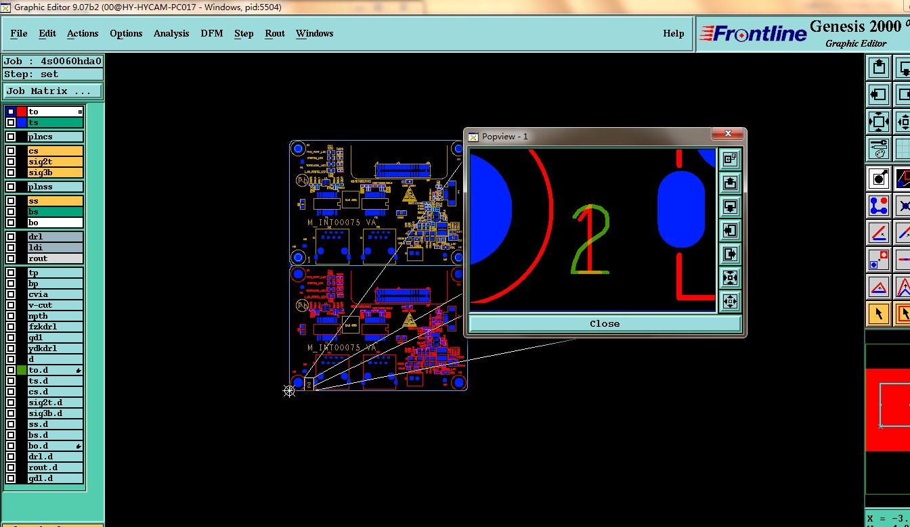
Task: Open the Windows menu
Action: [x=314, y=33]
